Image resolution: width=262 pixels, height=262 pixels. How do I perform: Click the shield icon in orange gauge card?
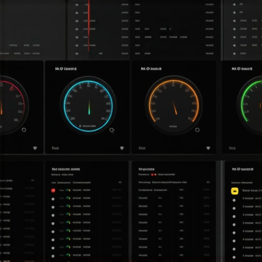tap(208, 148)
